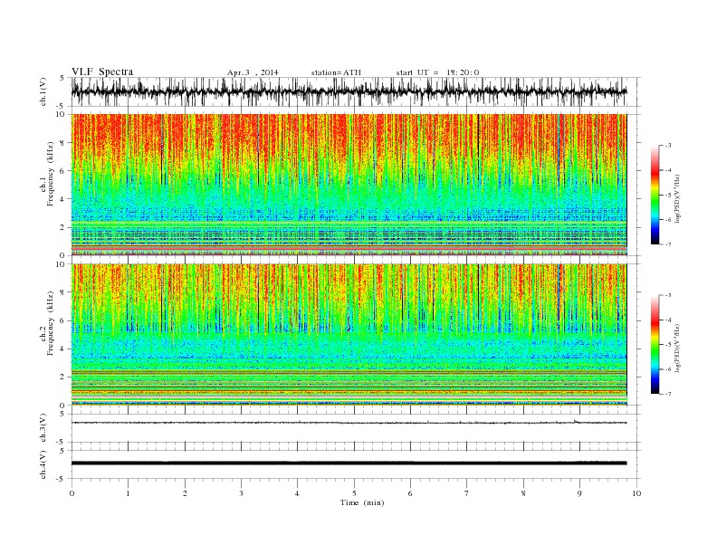This screenshot has width=717, height=554.
Task: Click the ch.1 voltage waveform trace
Action: tap(349, 91)
